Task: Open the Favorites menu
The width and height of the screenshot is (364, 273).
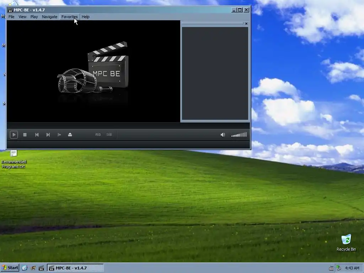Action: coord(69,17)
